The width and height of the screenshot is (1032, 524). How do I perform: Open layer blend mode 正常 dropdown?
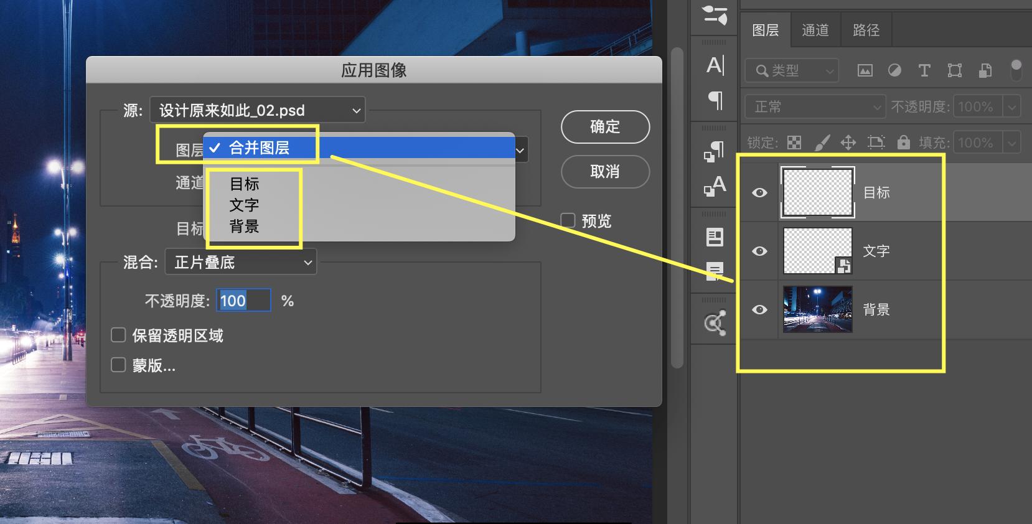(x=815, y=106)
